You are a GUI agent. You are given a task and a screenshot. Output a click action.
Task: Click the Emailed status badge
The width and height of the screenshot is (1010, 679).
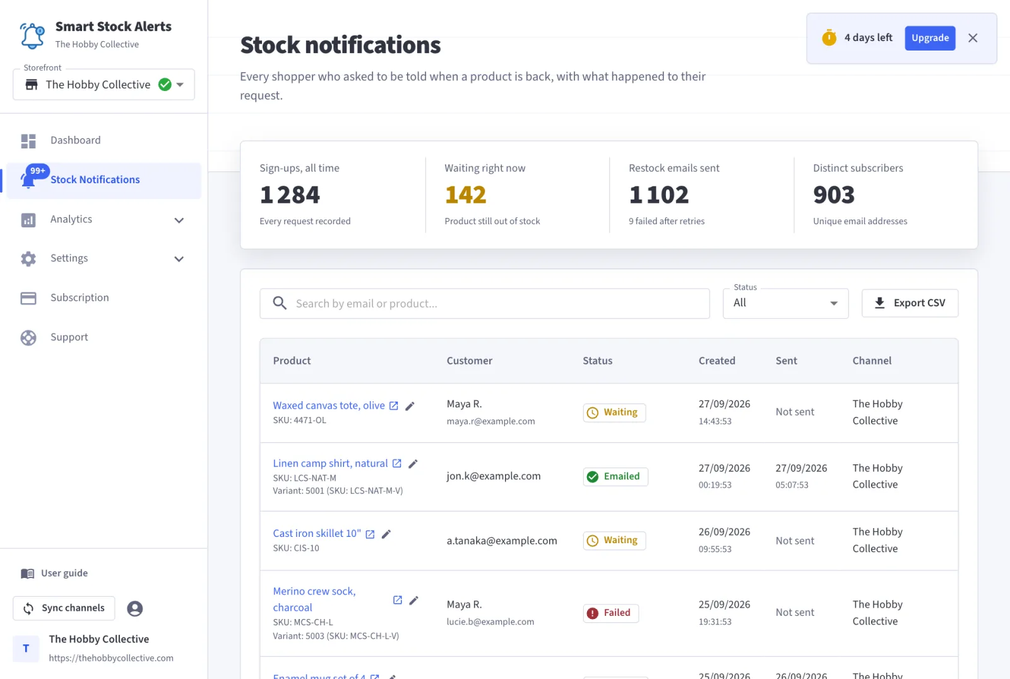(615, 477)
